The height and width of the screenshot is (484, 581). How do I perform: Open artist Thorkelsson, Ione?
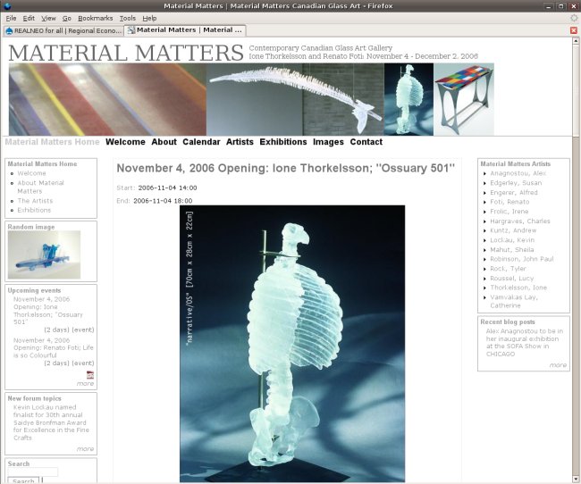tap(518, 288)
